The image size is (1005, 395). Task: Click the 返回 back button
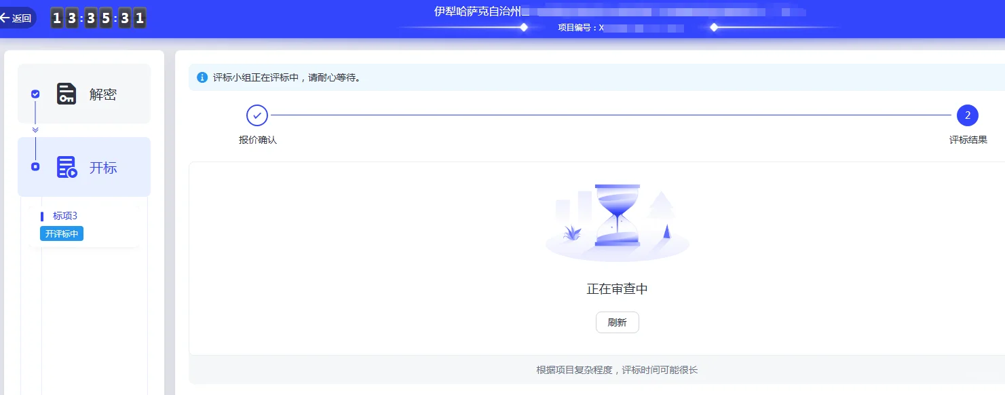(x=18, y=18)
